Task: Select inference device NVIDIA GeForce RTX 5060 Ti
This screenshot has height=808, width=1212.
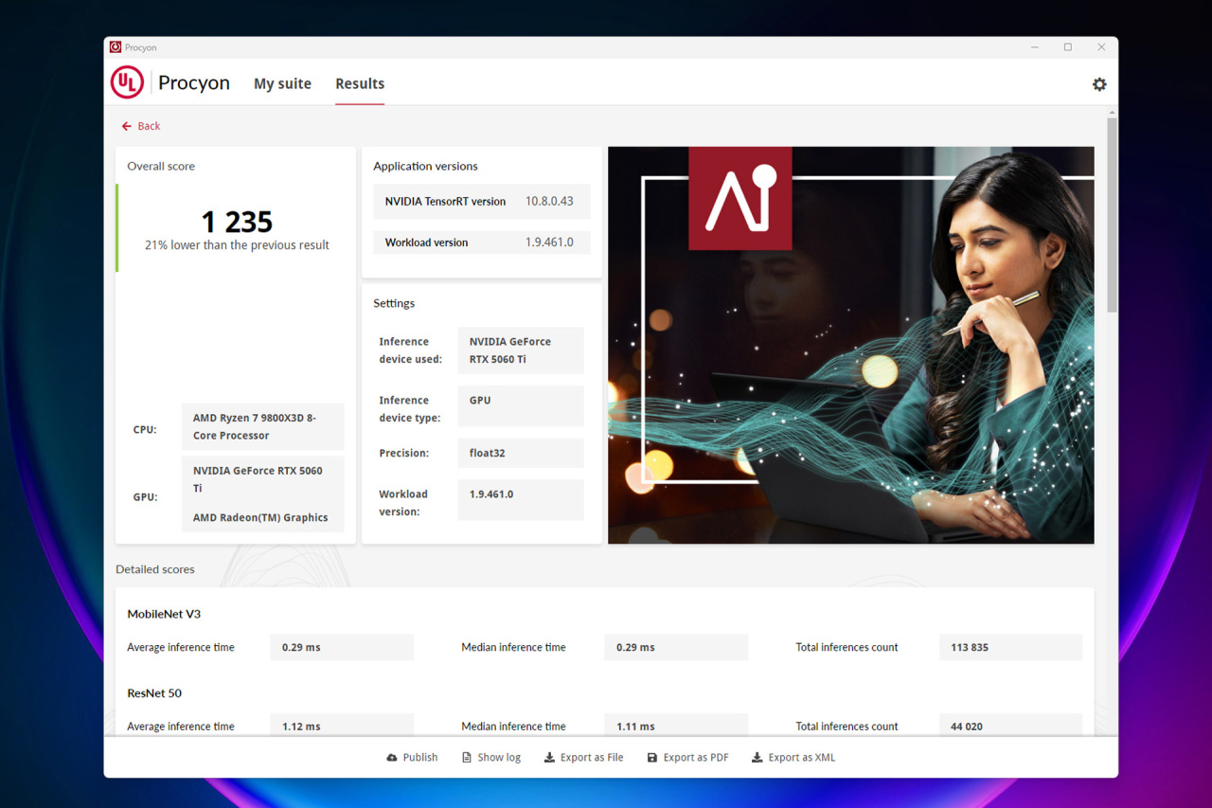Action: (x=521, y=350)
